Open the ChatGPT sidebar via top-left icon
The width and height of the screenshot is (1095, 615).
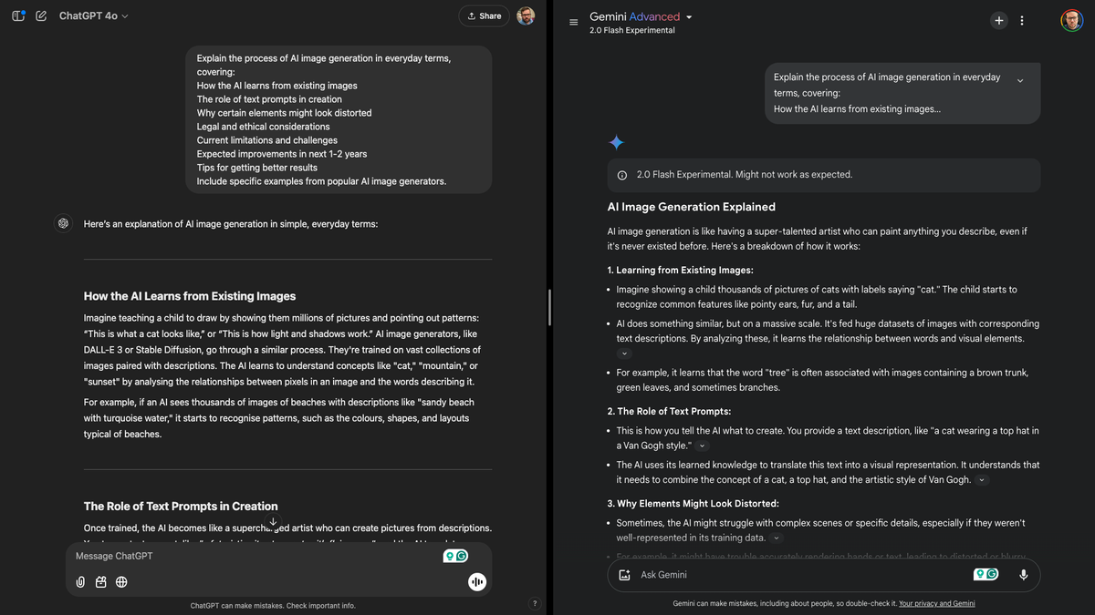tap(17, 15)
